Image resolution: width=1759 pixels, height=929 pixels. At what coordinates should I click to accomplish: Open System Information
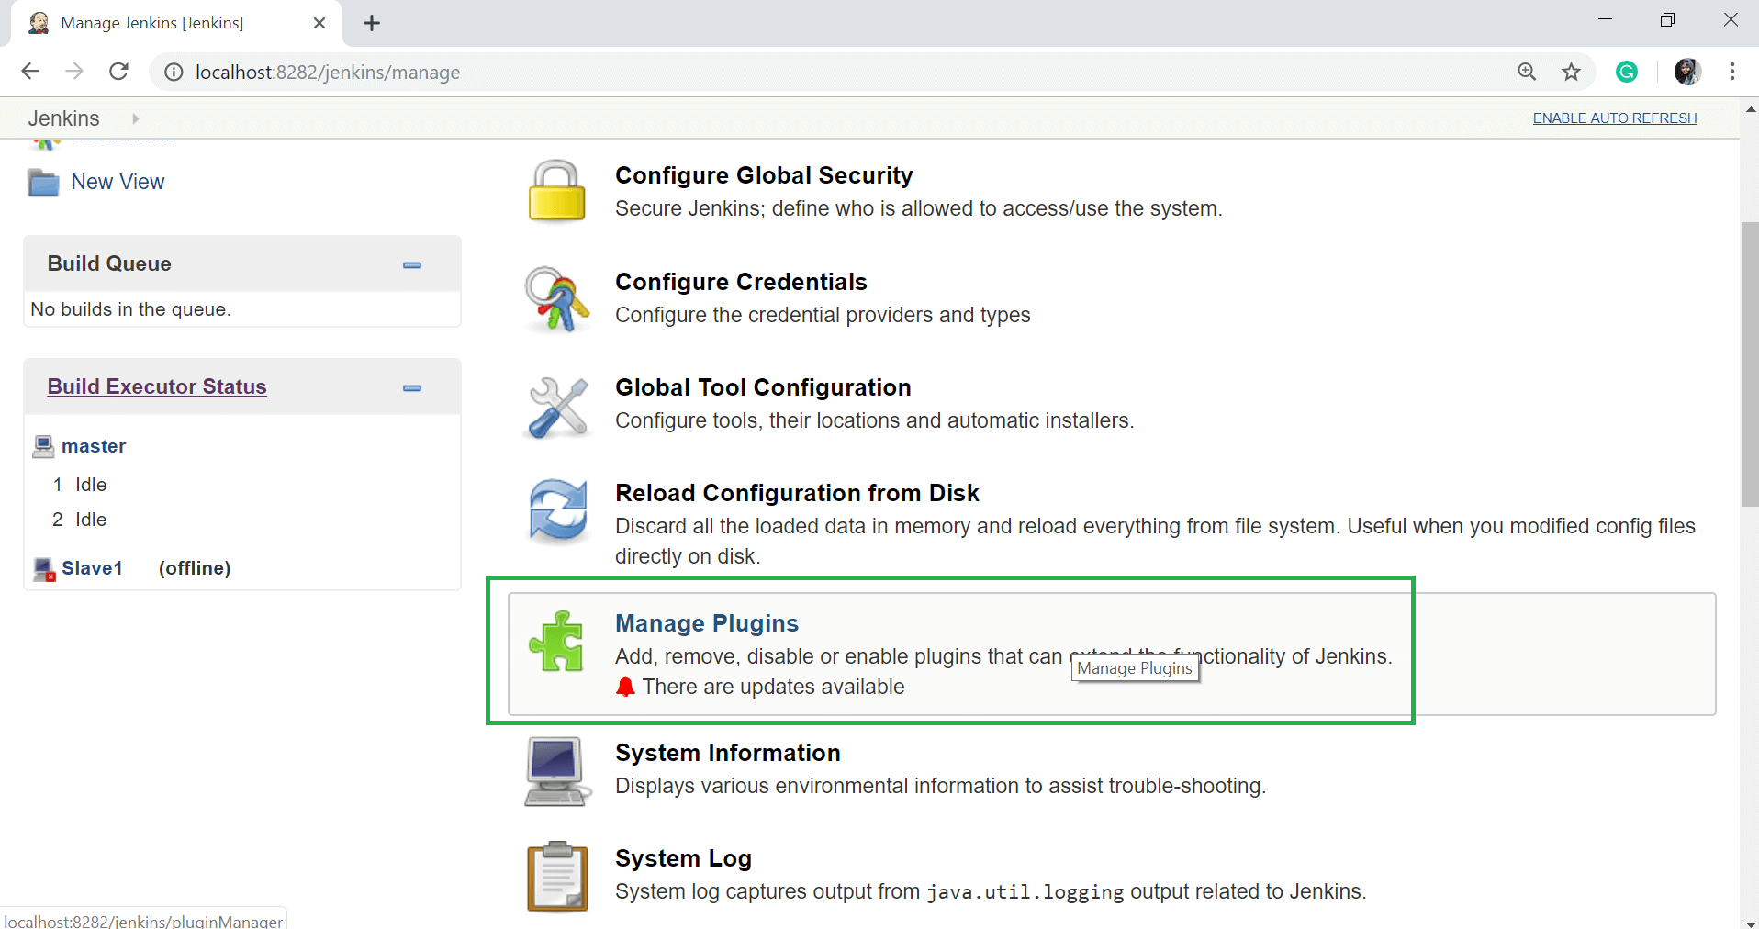click(x=728, y=753)
